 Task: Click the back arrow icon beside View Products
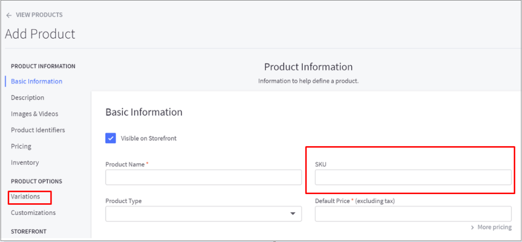[x=9, y=15]
